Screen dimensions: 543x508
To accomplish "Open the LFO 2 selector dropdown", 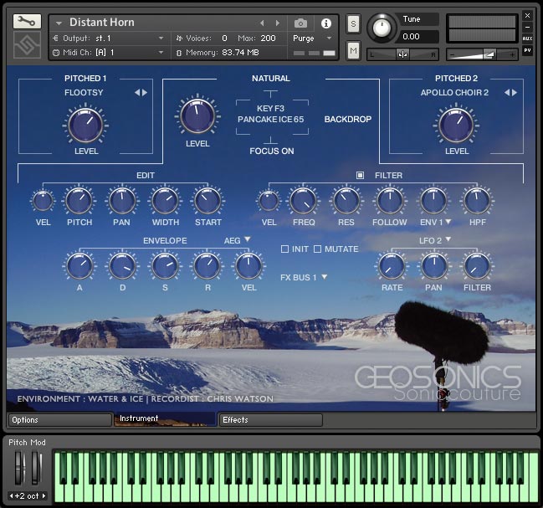I will click(x=436, y=240).
